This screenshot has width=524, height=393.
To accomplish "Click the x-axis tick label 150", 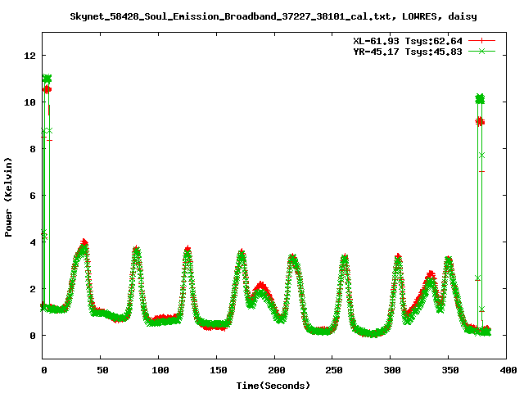I will [219, 370].
